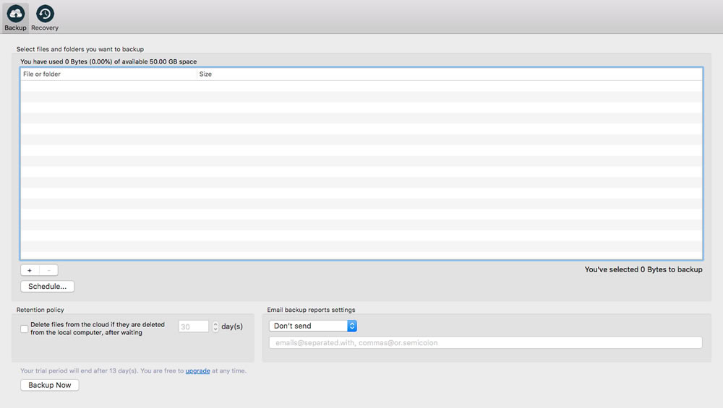Switch to the Recovery tab
This screenshot has height=408, width=723.
click(x=45, y=18)
